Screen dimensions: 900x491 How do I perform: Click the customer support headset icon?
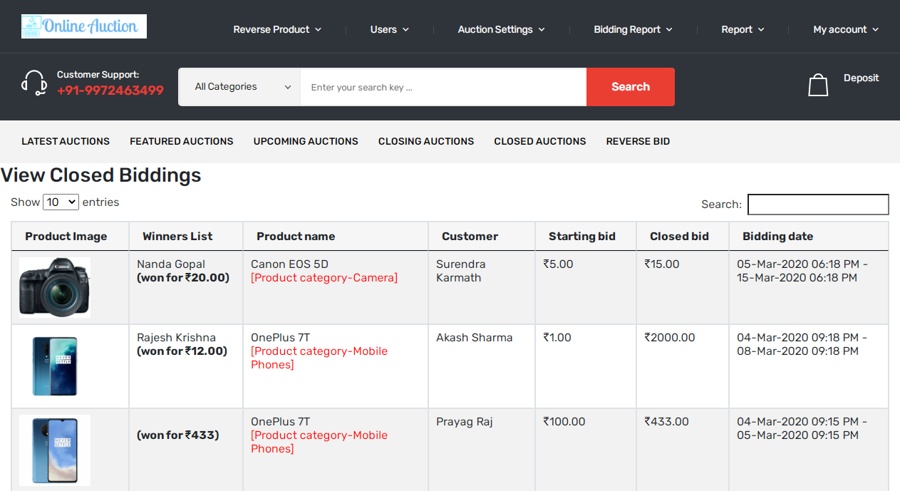[x=34, y=83]
